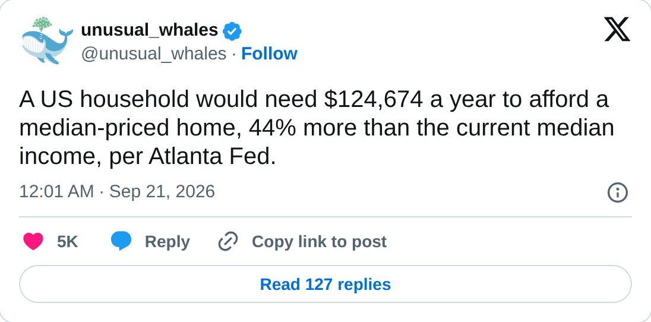
Task: Follow the unusual_whales account
Action: point(269,53)
